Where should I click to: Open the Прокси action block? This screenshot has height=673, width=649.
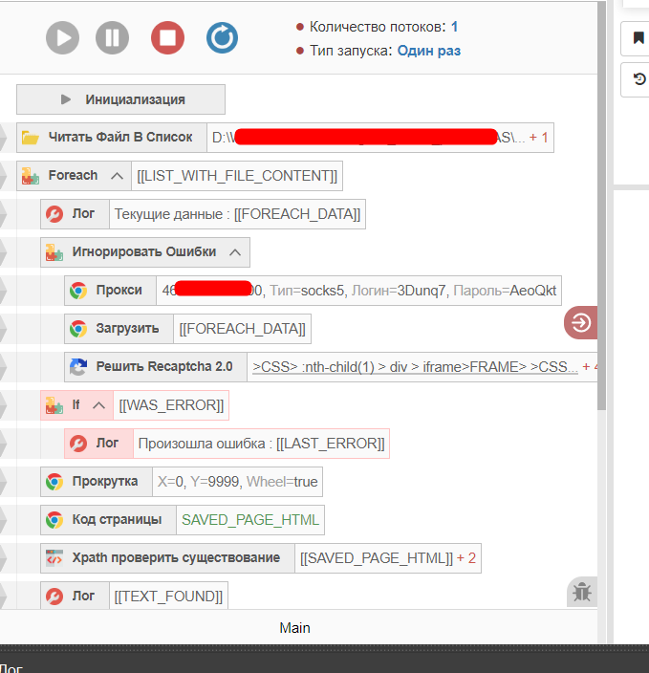pos(118,291)
